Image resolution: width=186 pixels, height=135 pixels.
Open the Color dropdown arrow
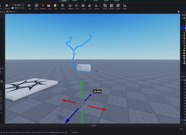pos(79,5)
